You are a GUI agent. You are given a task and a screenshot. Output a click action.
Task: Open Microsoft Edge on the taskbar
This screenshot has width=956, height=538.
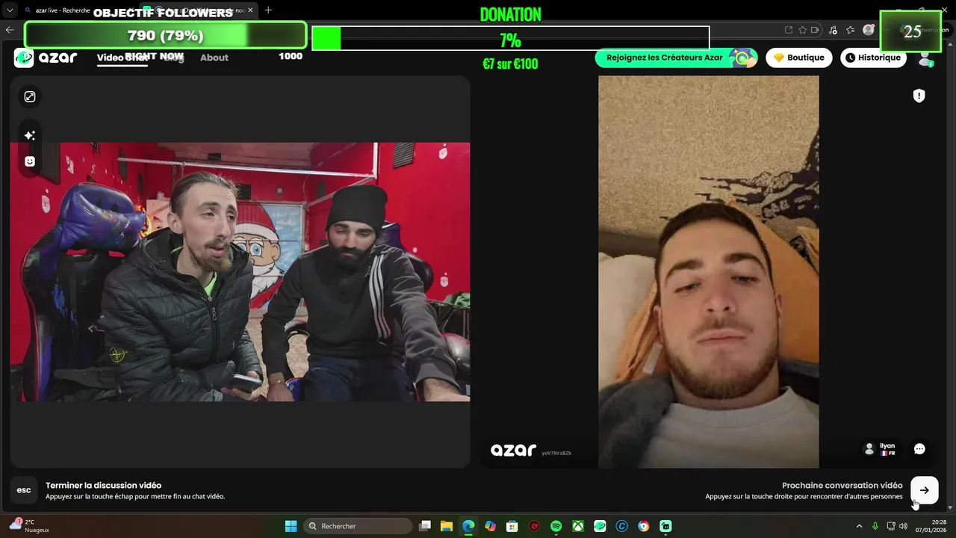[468, 526]
